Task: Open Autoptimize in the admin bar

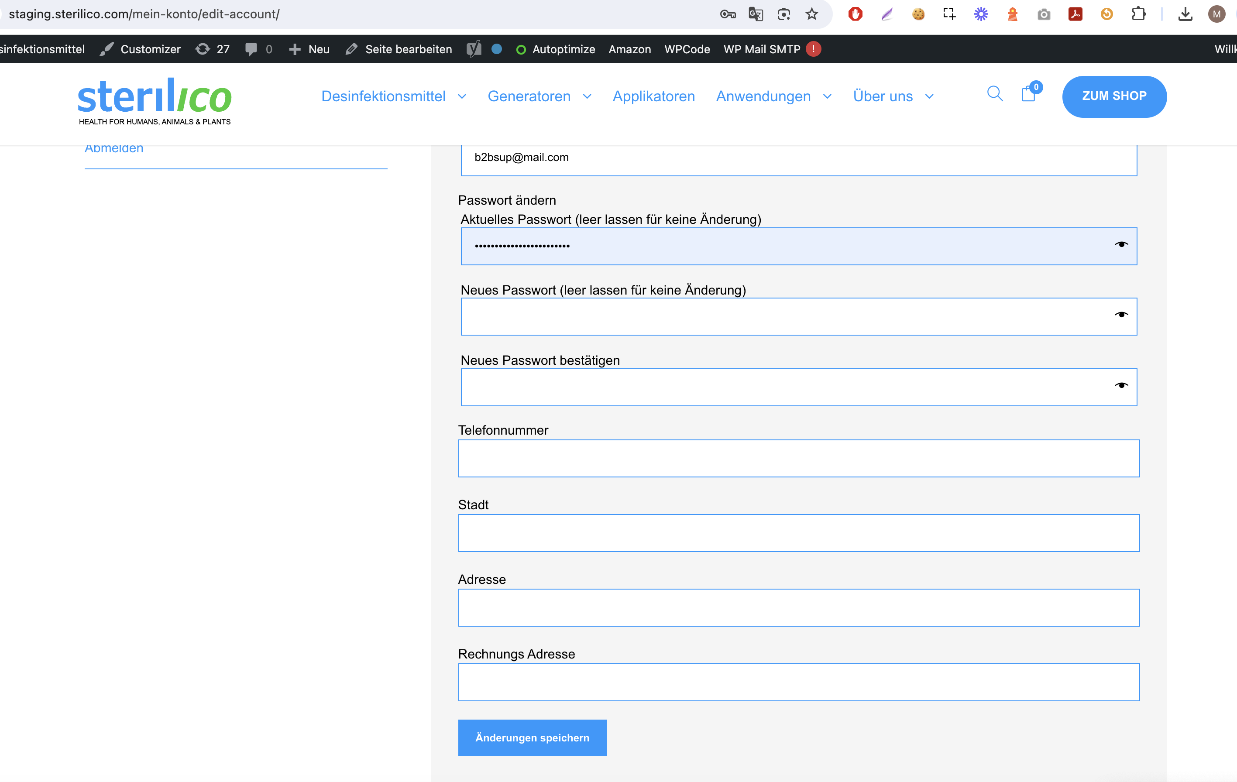Action: [x=555, y=49]
